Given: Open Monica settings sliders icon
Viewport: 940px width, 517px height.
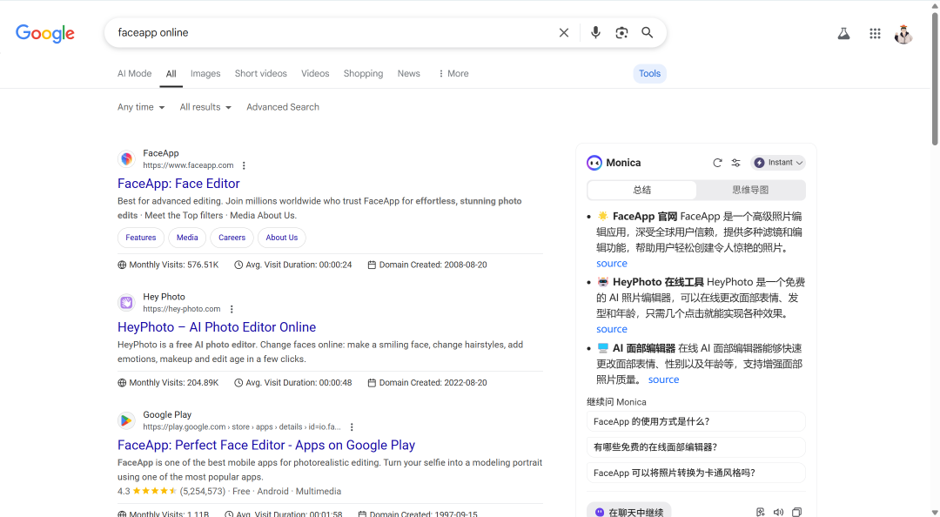Looking at the screenshot, I should pos(735,163).
